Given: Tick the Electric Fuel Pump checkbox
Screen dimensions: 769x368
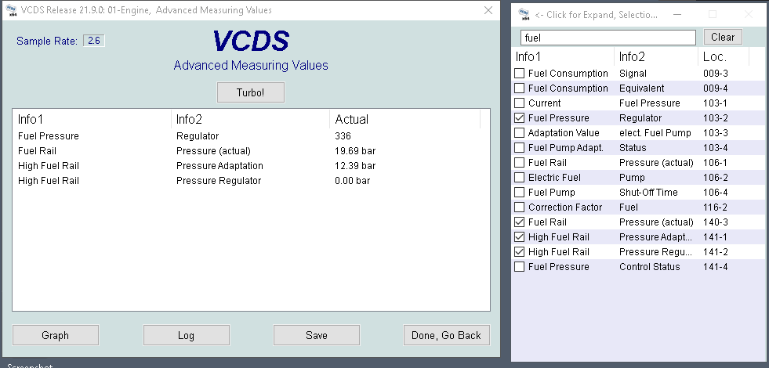Looking at the screenshot, I should pos(519,178).
